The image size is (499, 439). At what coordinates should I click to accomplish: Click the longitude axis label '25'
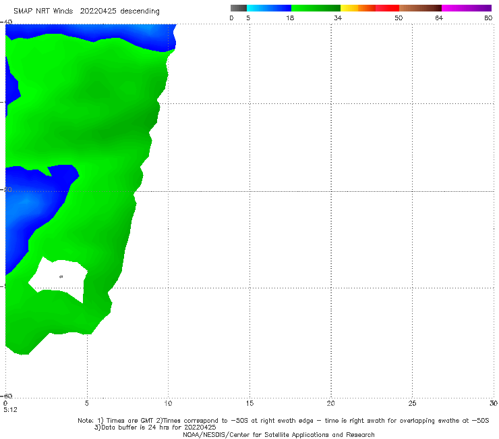point(412,404)
